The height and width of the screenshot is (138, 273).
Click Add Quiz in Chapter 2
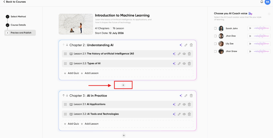tap(71, 73)
